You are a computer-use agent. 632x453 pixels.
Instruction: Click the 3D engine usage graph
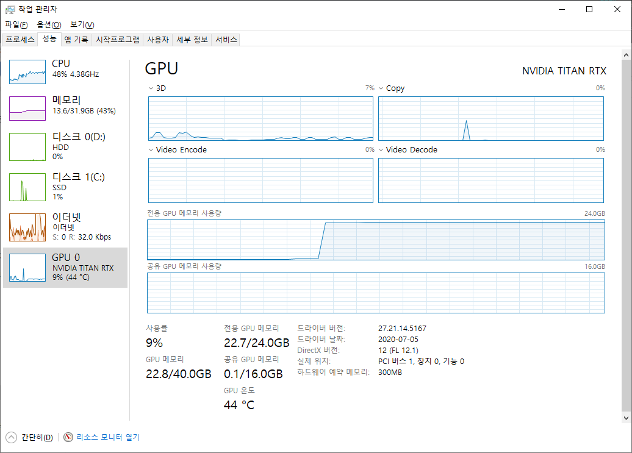[260, 118]
